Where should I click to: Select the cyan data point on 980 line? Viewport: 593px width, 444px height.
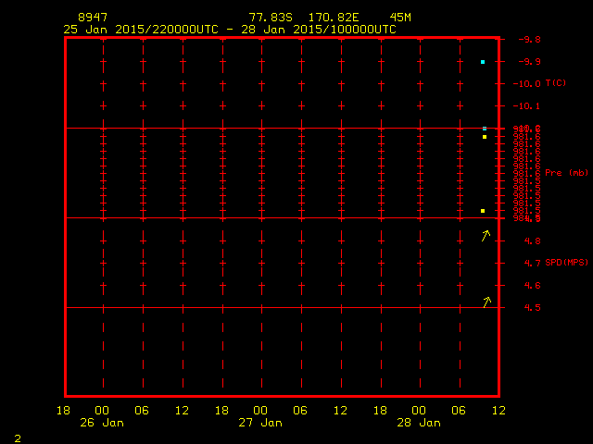[x=485, y=129]
